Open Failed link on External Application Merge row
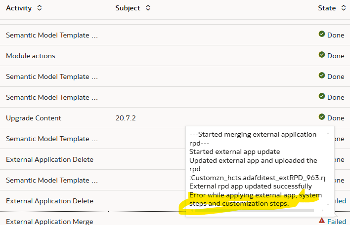The image size is (350, 225). 337,222
